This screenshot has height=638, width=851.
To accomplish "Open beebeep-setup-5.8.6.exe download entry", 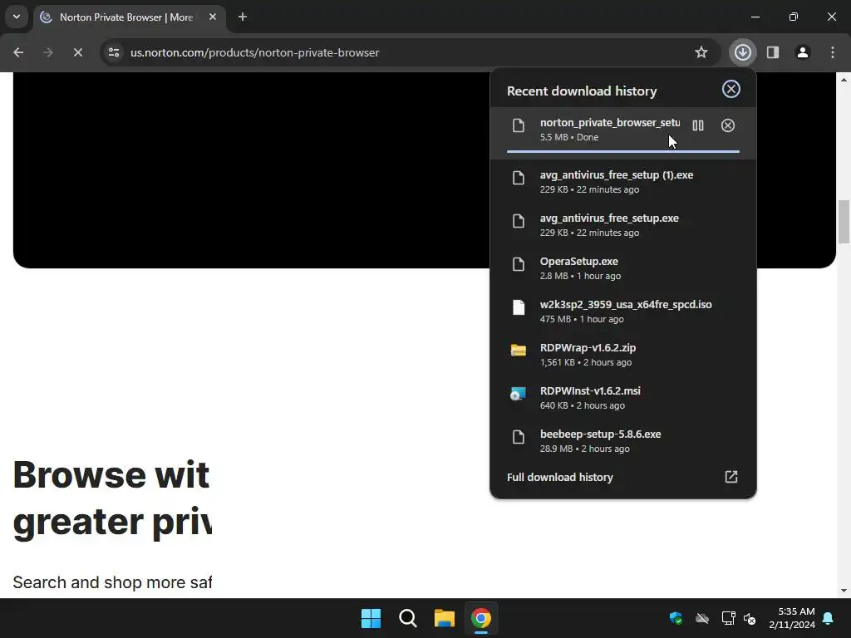I will pos(623,440).
